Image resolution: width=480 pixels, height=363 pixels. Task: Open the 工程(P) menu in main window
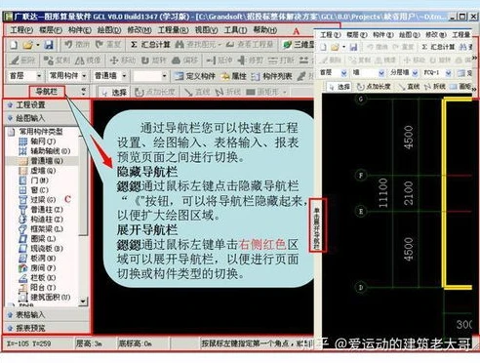point(21,30)
